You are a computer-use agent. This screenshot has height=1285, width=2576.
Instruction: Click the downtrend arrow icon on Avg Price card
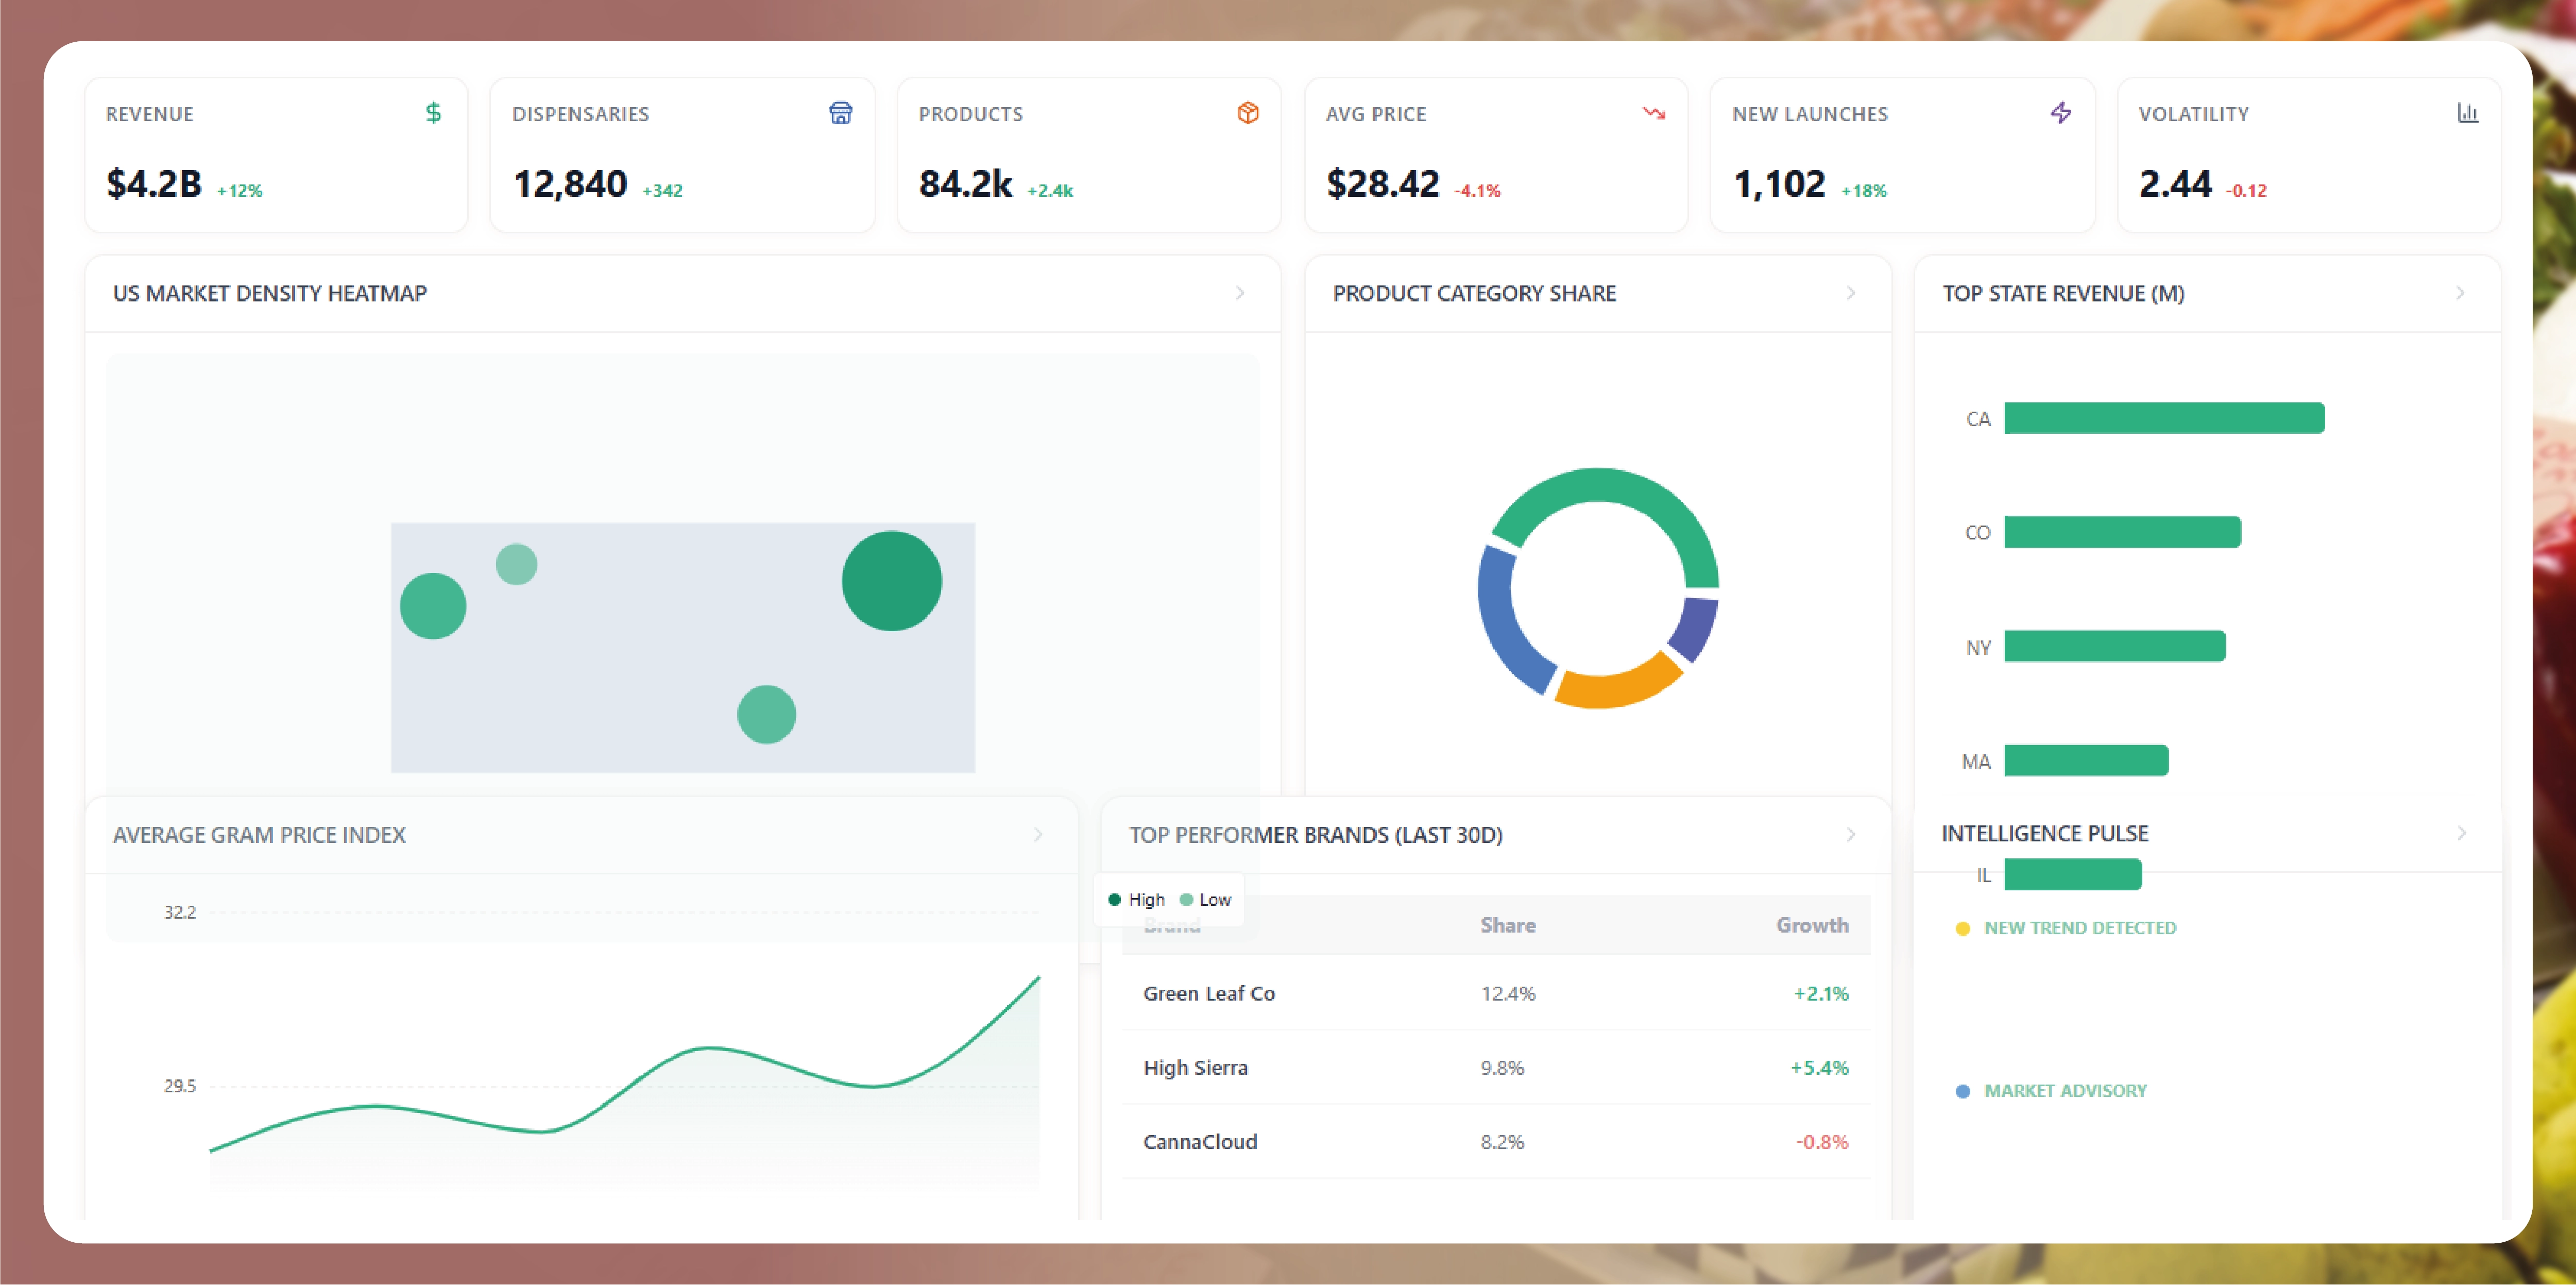click(x=1655, y=113)
